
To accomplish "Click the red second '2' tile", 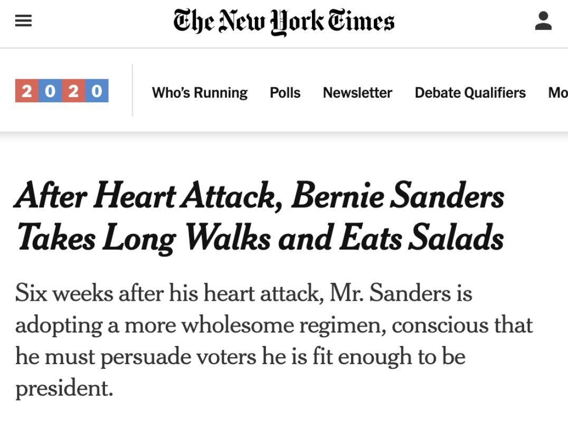I will pyautogui.click(x=73, y=91).
